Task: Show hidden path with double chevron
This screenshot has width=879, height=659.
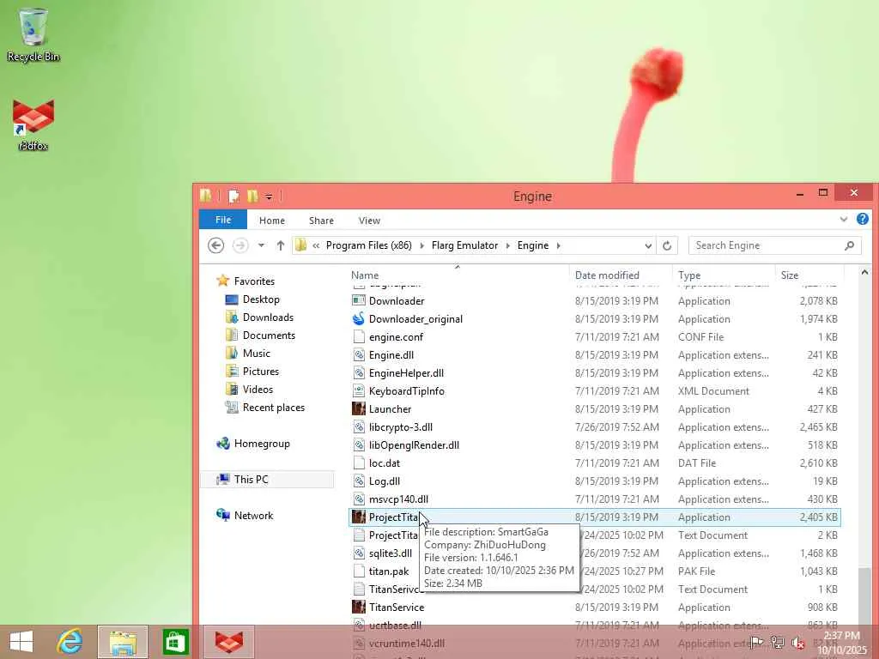Action: pyautogui.click(x=316, y=245)
